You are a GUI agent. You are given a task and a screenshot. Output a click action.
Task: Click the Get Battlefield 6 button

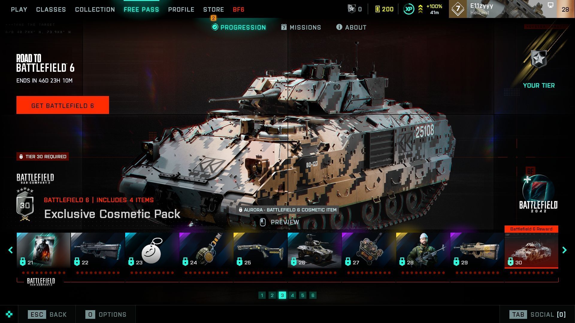coord(63,105)
